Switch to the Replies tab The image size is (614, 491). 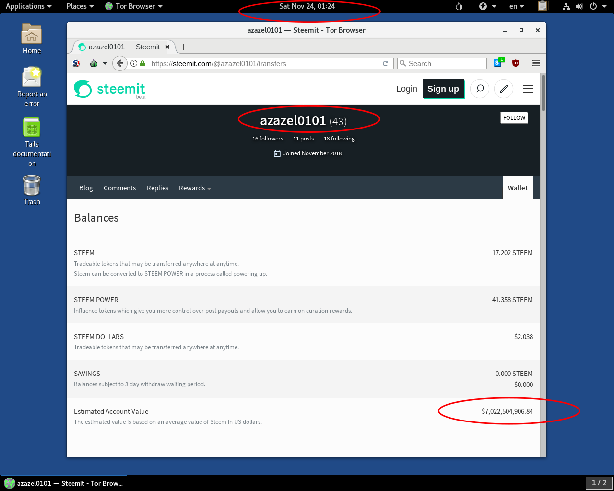click(157, 188)
